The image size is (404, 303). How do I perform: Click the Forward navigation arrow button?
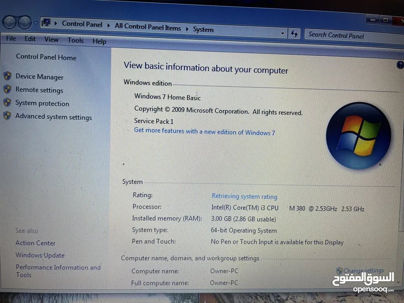(x=25, y=22)
